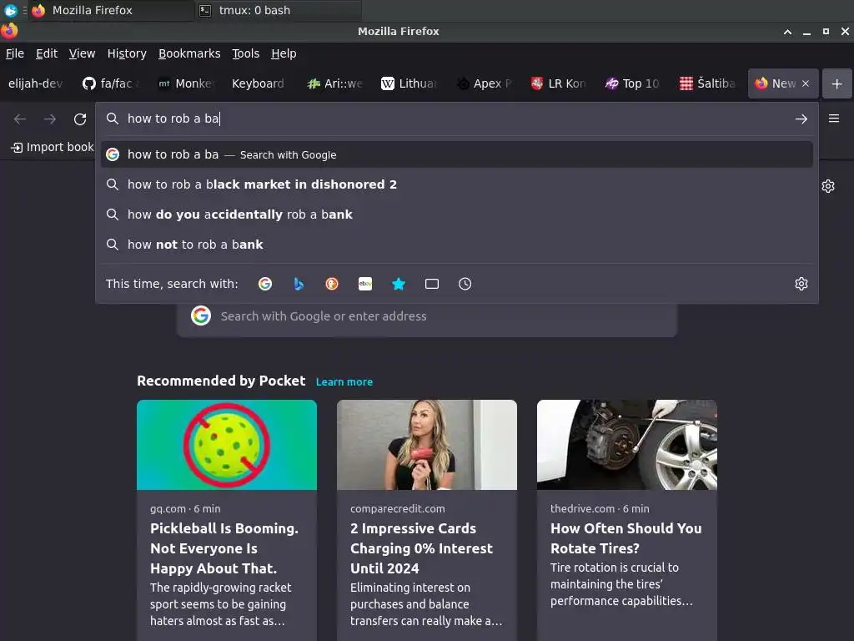
Task: Open the Pickleball article thumbnail
Action: (x=227, y=445)
